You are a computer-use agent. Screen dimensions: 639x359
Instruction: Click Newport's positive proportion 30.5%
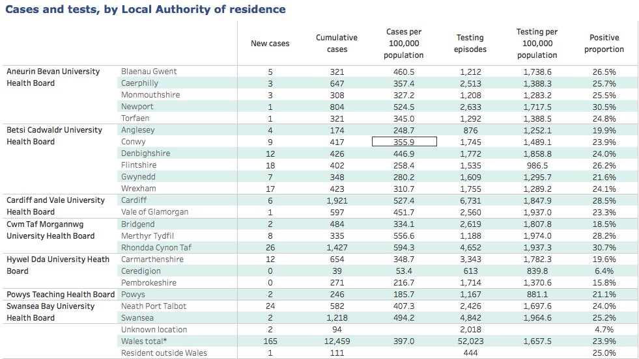tap(604, 107)
